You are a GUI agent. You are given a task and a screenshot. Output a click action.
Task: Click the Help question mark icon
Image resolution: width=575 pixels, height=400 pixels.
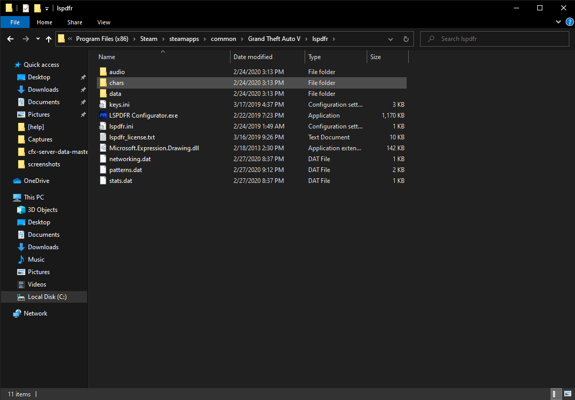(x=569, y=22)
